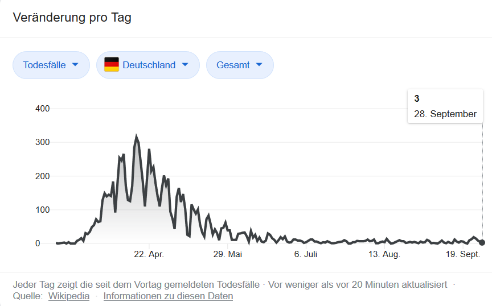The width and height of the screenshot is (492, 306).
Task: Click the tooltip showing 3 deaths
Action: pos(445,106)
